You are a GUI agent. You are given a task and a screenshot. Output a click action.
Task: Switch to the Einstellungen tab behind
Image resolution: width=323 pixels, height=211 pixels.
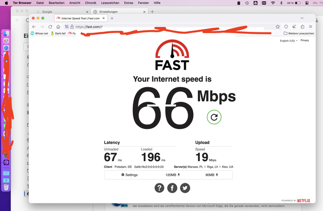pos(120,12)
